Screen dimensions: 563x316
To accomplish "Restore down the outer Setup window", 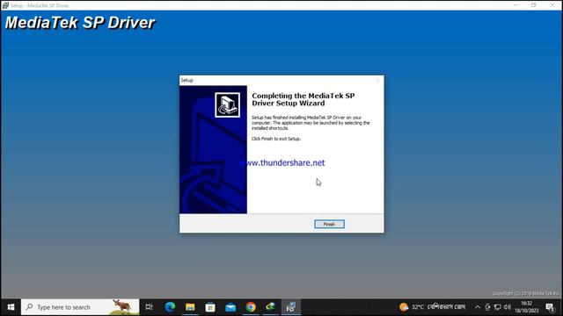I will pos(534,5).
